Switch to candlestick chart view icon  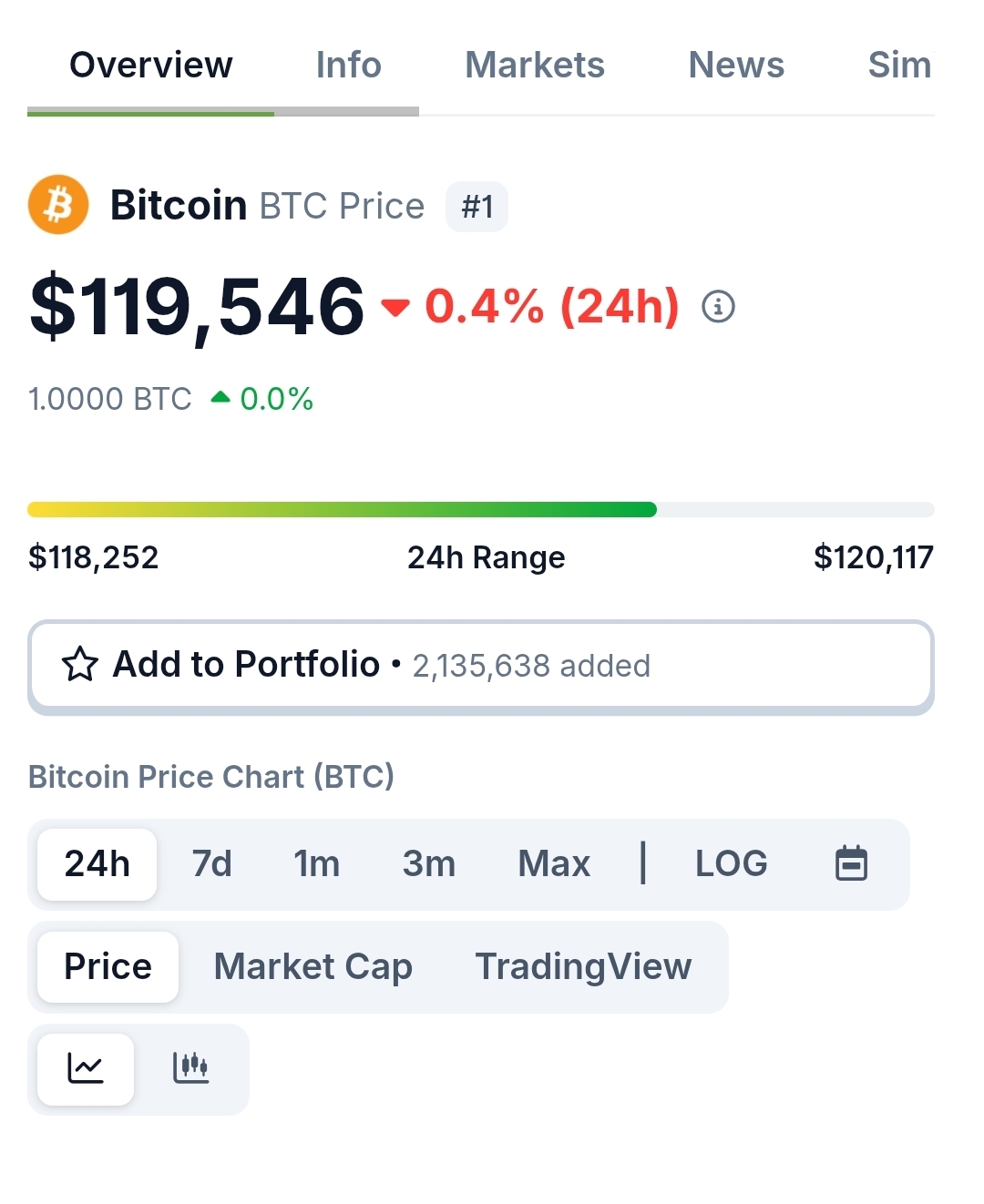(x=190, y=1068)
